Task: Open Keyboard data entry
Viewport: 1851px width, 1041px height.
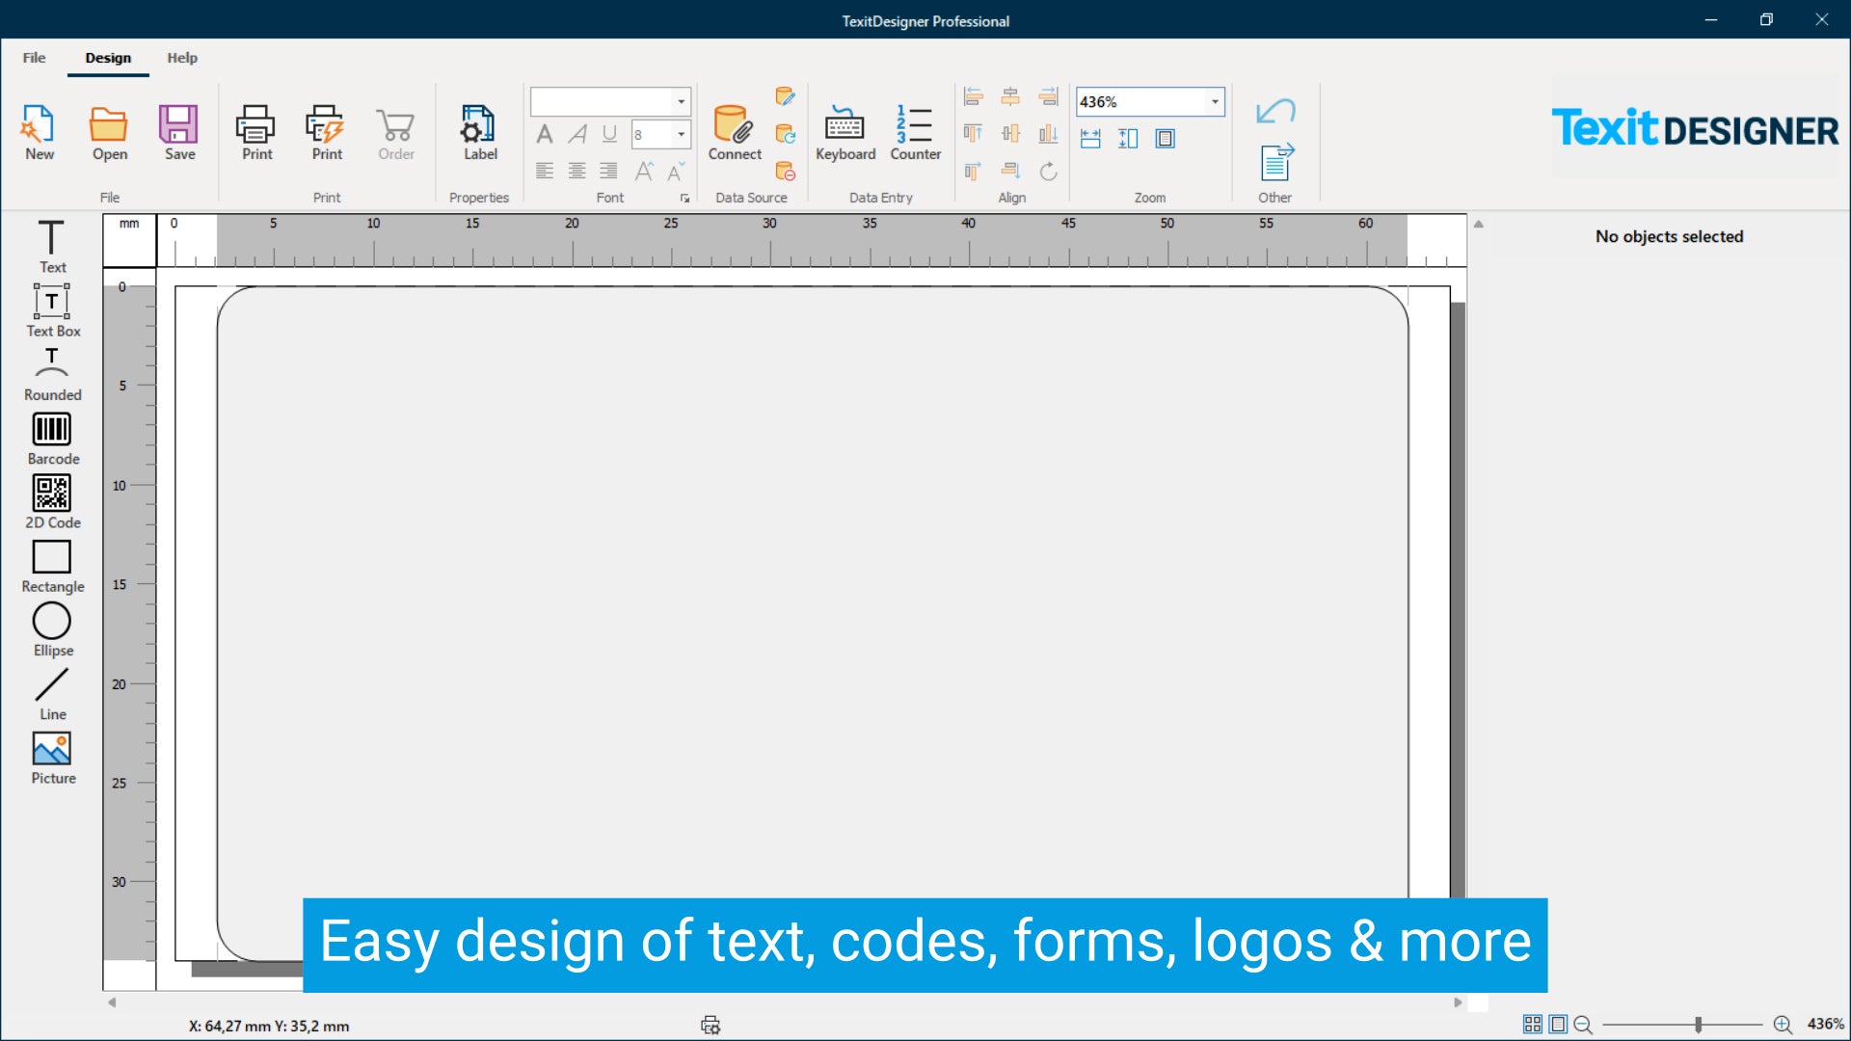Action: pos(845,132)
